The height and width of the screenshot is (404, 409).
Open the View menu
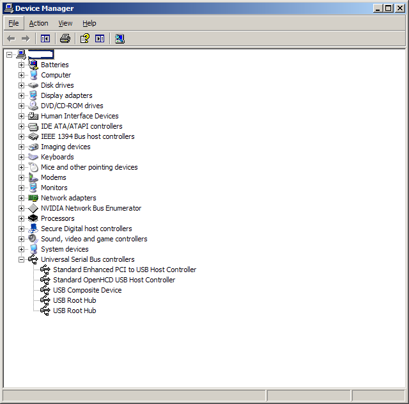pos(65,23)
